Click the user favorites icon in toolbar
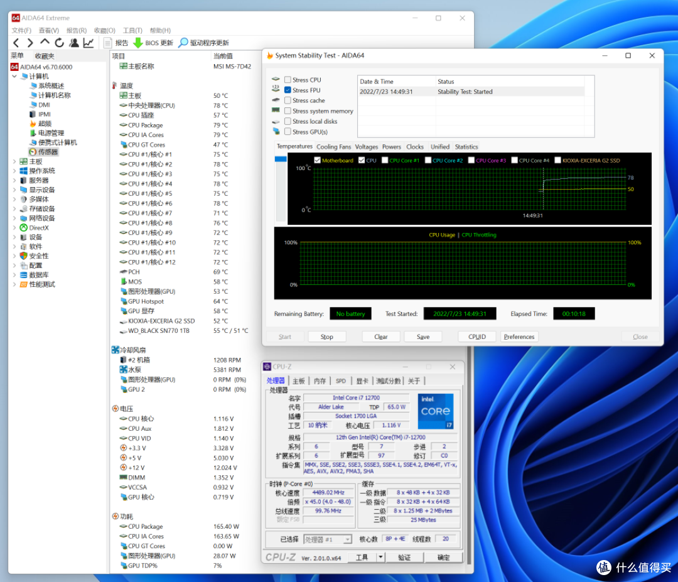Screen dimensions: 678x582 pos(74,43)
